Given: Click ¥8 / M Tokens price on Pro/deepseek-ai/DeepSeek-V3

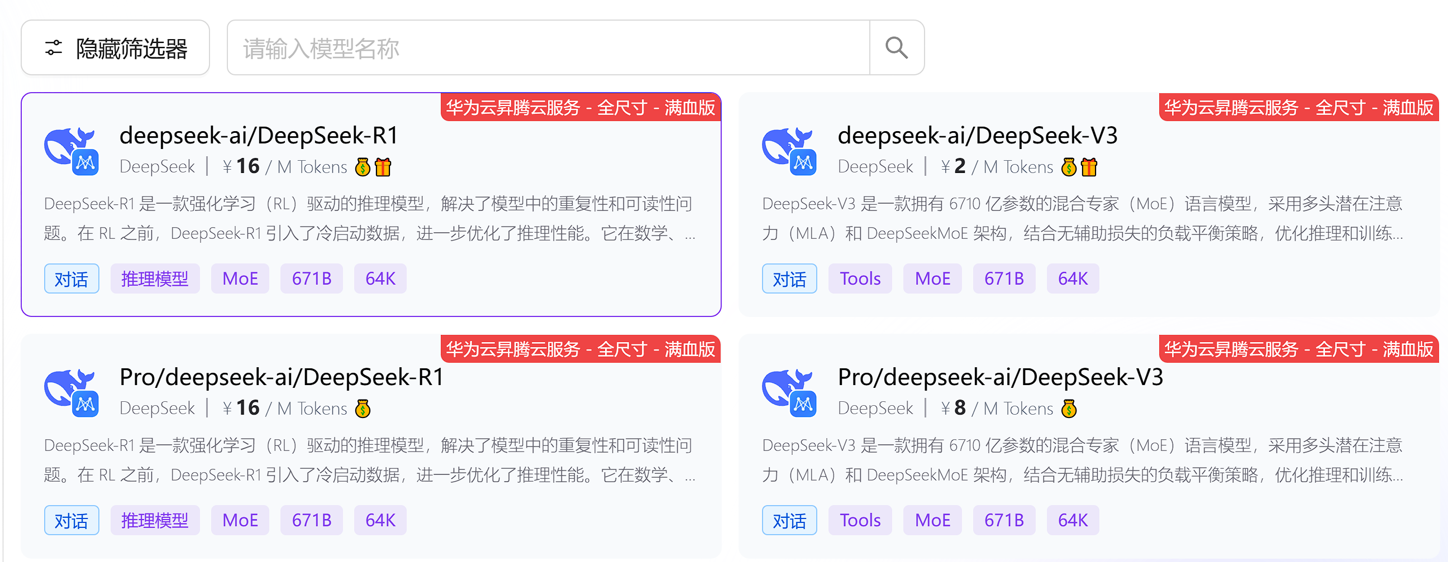Looking at the screenshot, I should point(997,408).
